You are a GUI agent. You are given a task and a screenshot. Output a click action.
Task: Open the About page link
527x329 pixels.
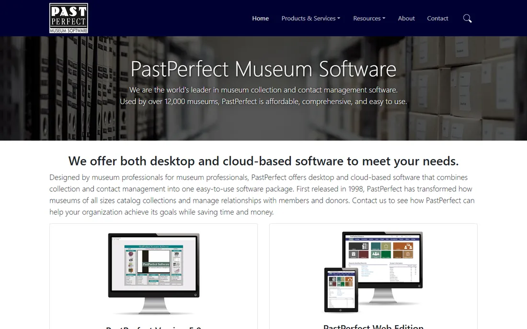pos(406,19)
